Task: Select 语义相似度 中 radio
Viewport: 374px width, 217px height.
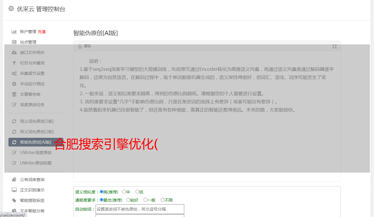Action: pyautogui.click(x=124, y=192)
